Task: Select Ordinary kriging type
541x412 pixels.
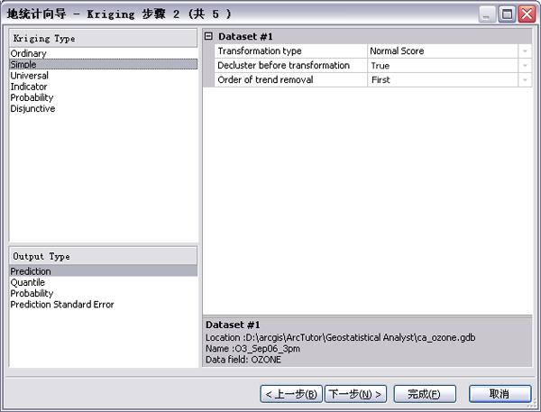Action: (x=28, y=53)
